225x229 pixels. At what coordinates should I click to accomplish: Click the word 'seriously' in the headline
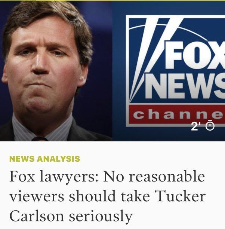coord(101,216)
